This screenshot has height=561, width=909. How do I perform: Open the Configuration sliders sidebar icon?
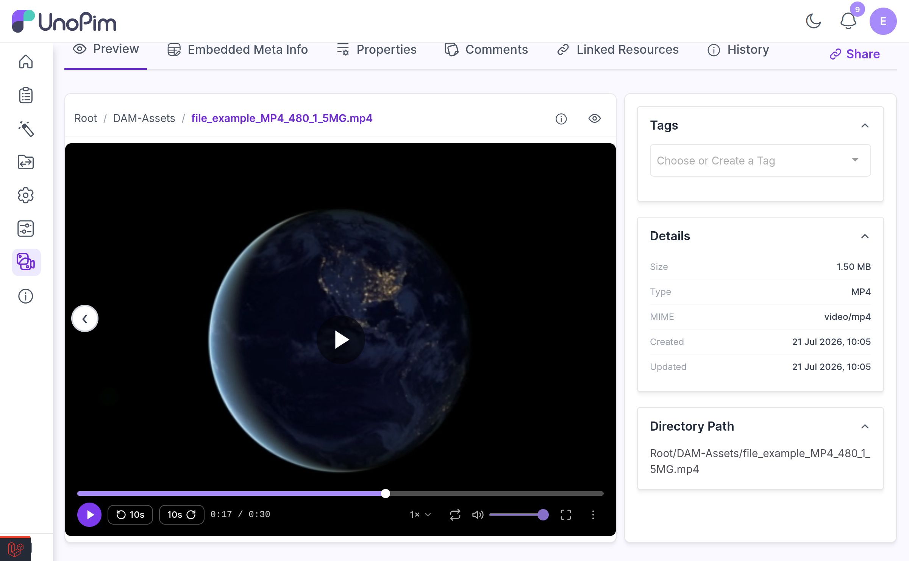click(26, 229)
